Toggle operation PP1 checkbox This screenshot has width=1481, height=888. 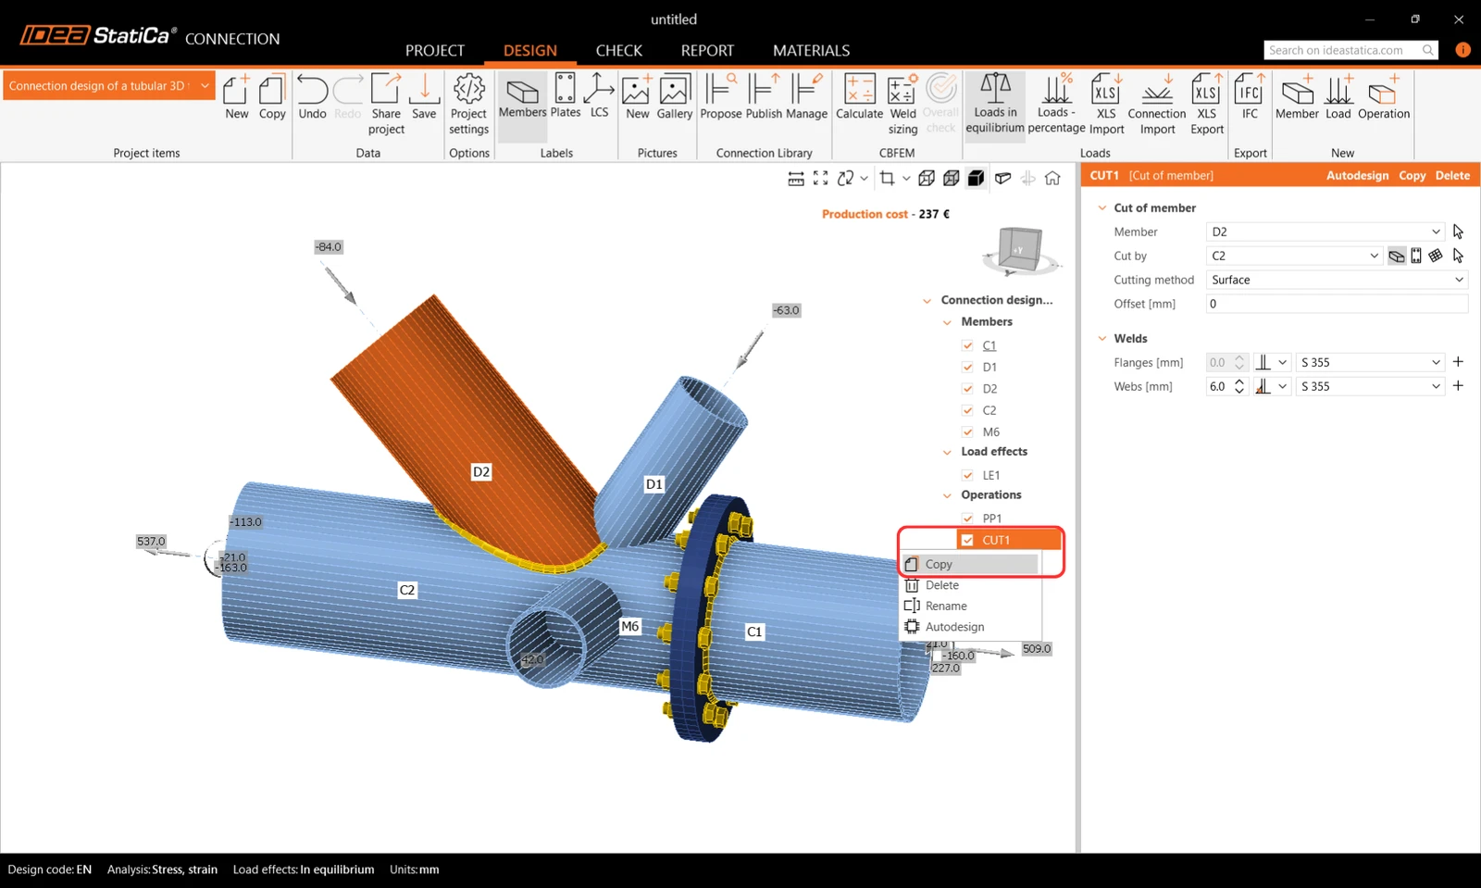point(967,519)
